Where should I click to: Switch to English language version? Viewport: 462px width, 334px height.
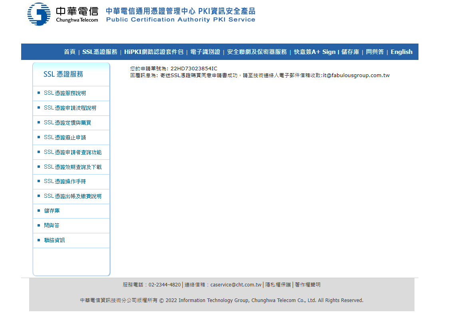pos(401,52)
